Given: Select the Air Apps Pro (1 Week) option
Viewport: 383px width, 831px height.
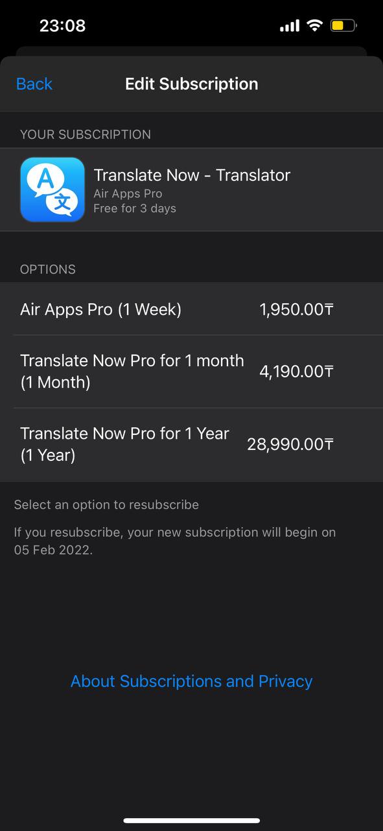Looking at the screenshot, I should 191,309.
